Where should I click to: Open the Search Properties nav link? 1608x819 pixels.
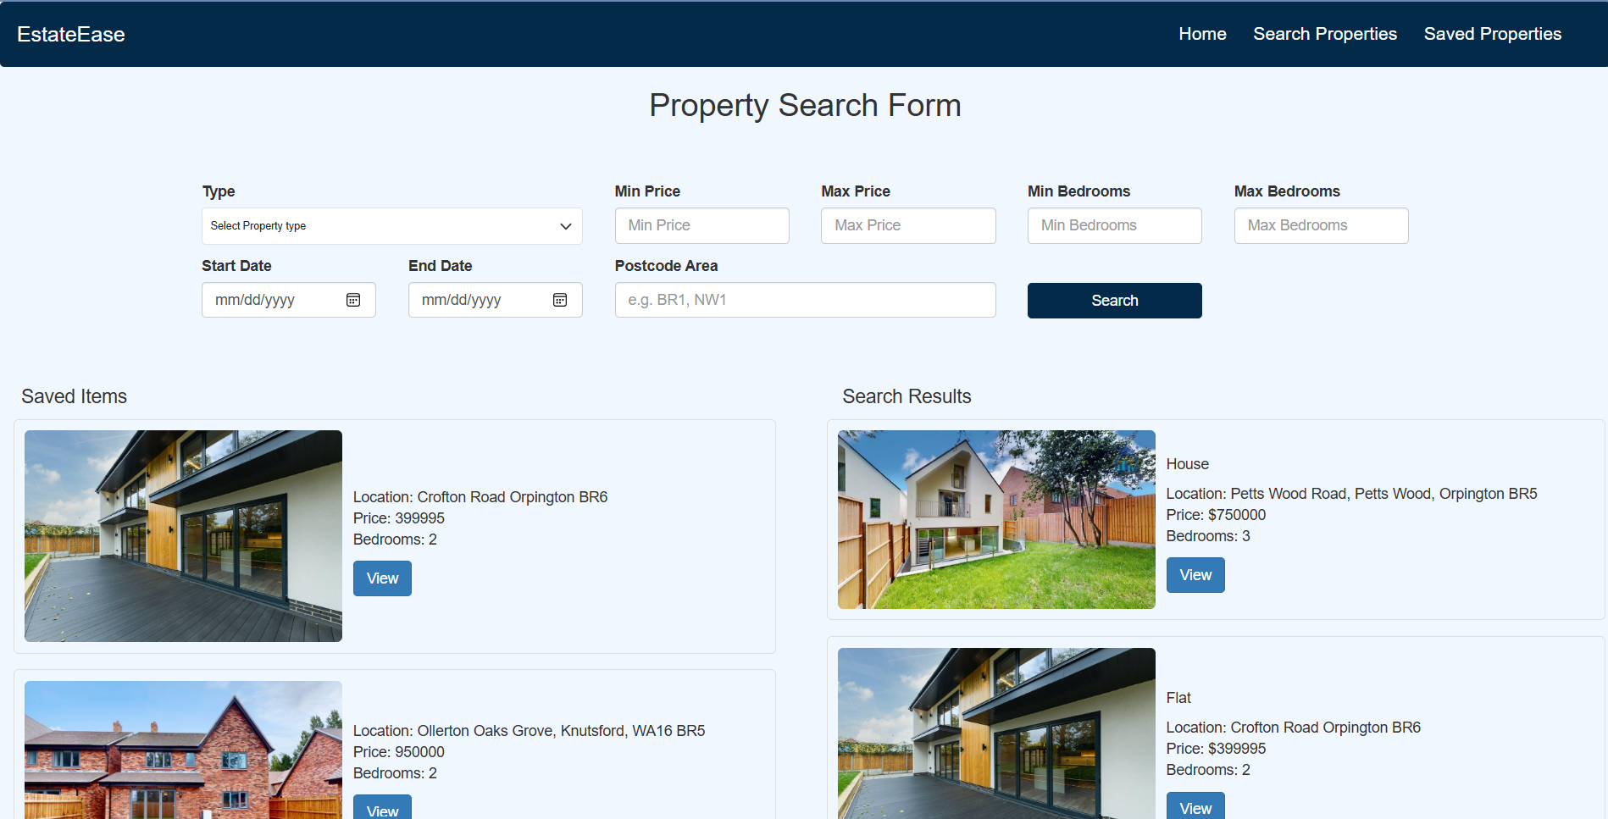pyautogui.click(x=1324, y=34)
